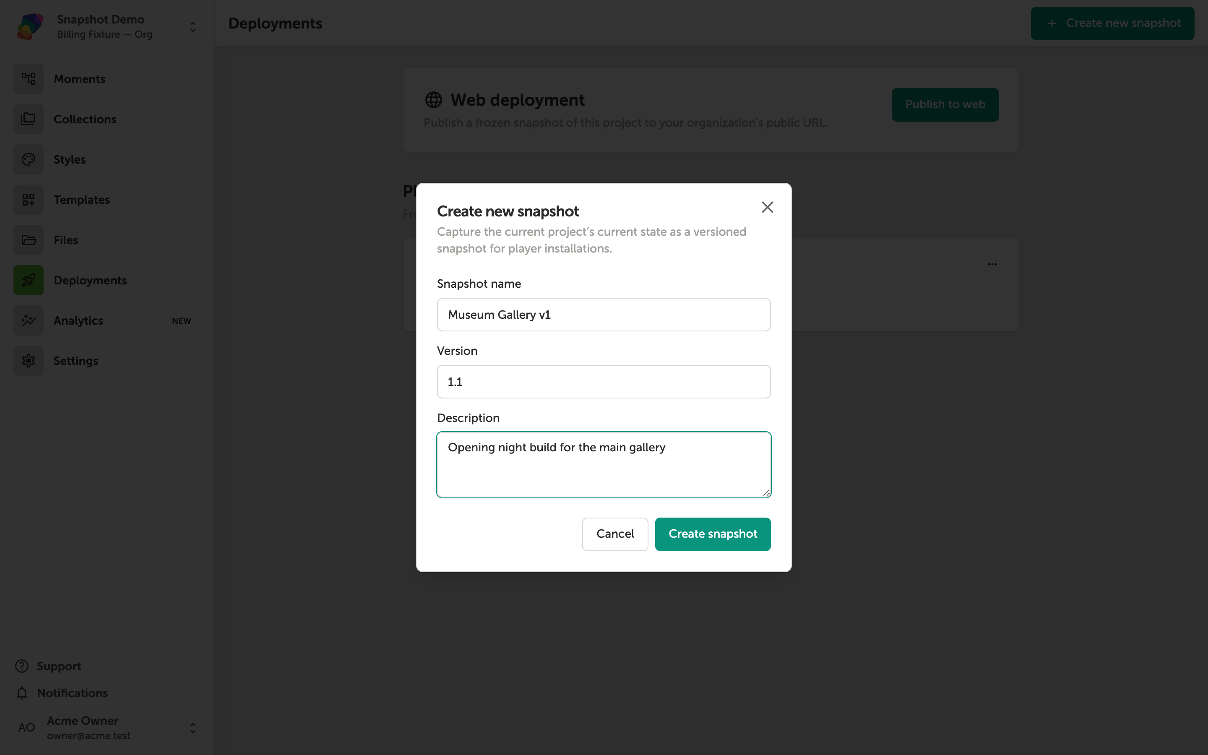Click the Analytics chart icon
Image resolution: width=1208 pixels, height=755 pixels.
[x=29, y=320]
